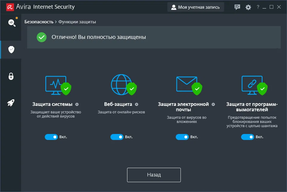
Task: Disable the Защита системы toggle
Action: tap(51, 137)
